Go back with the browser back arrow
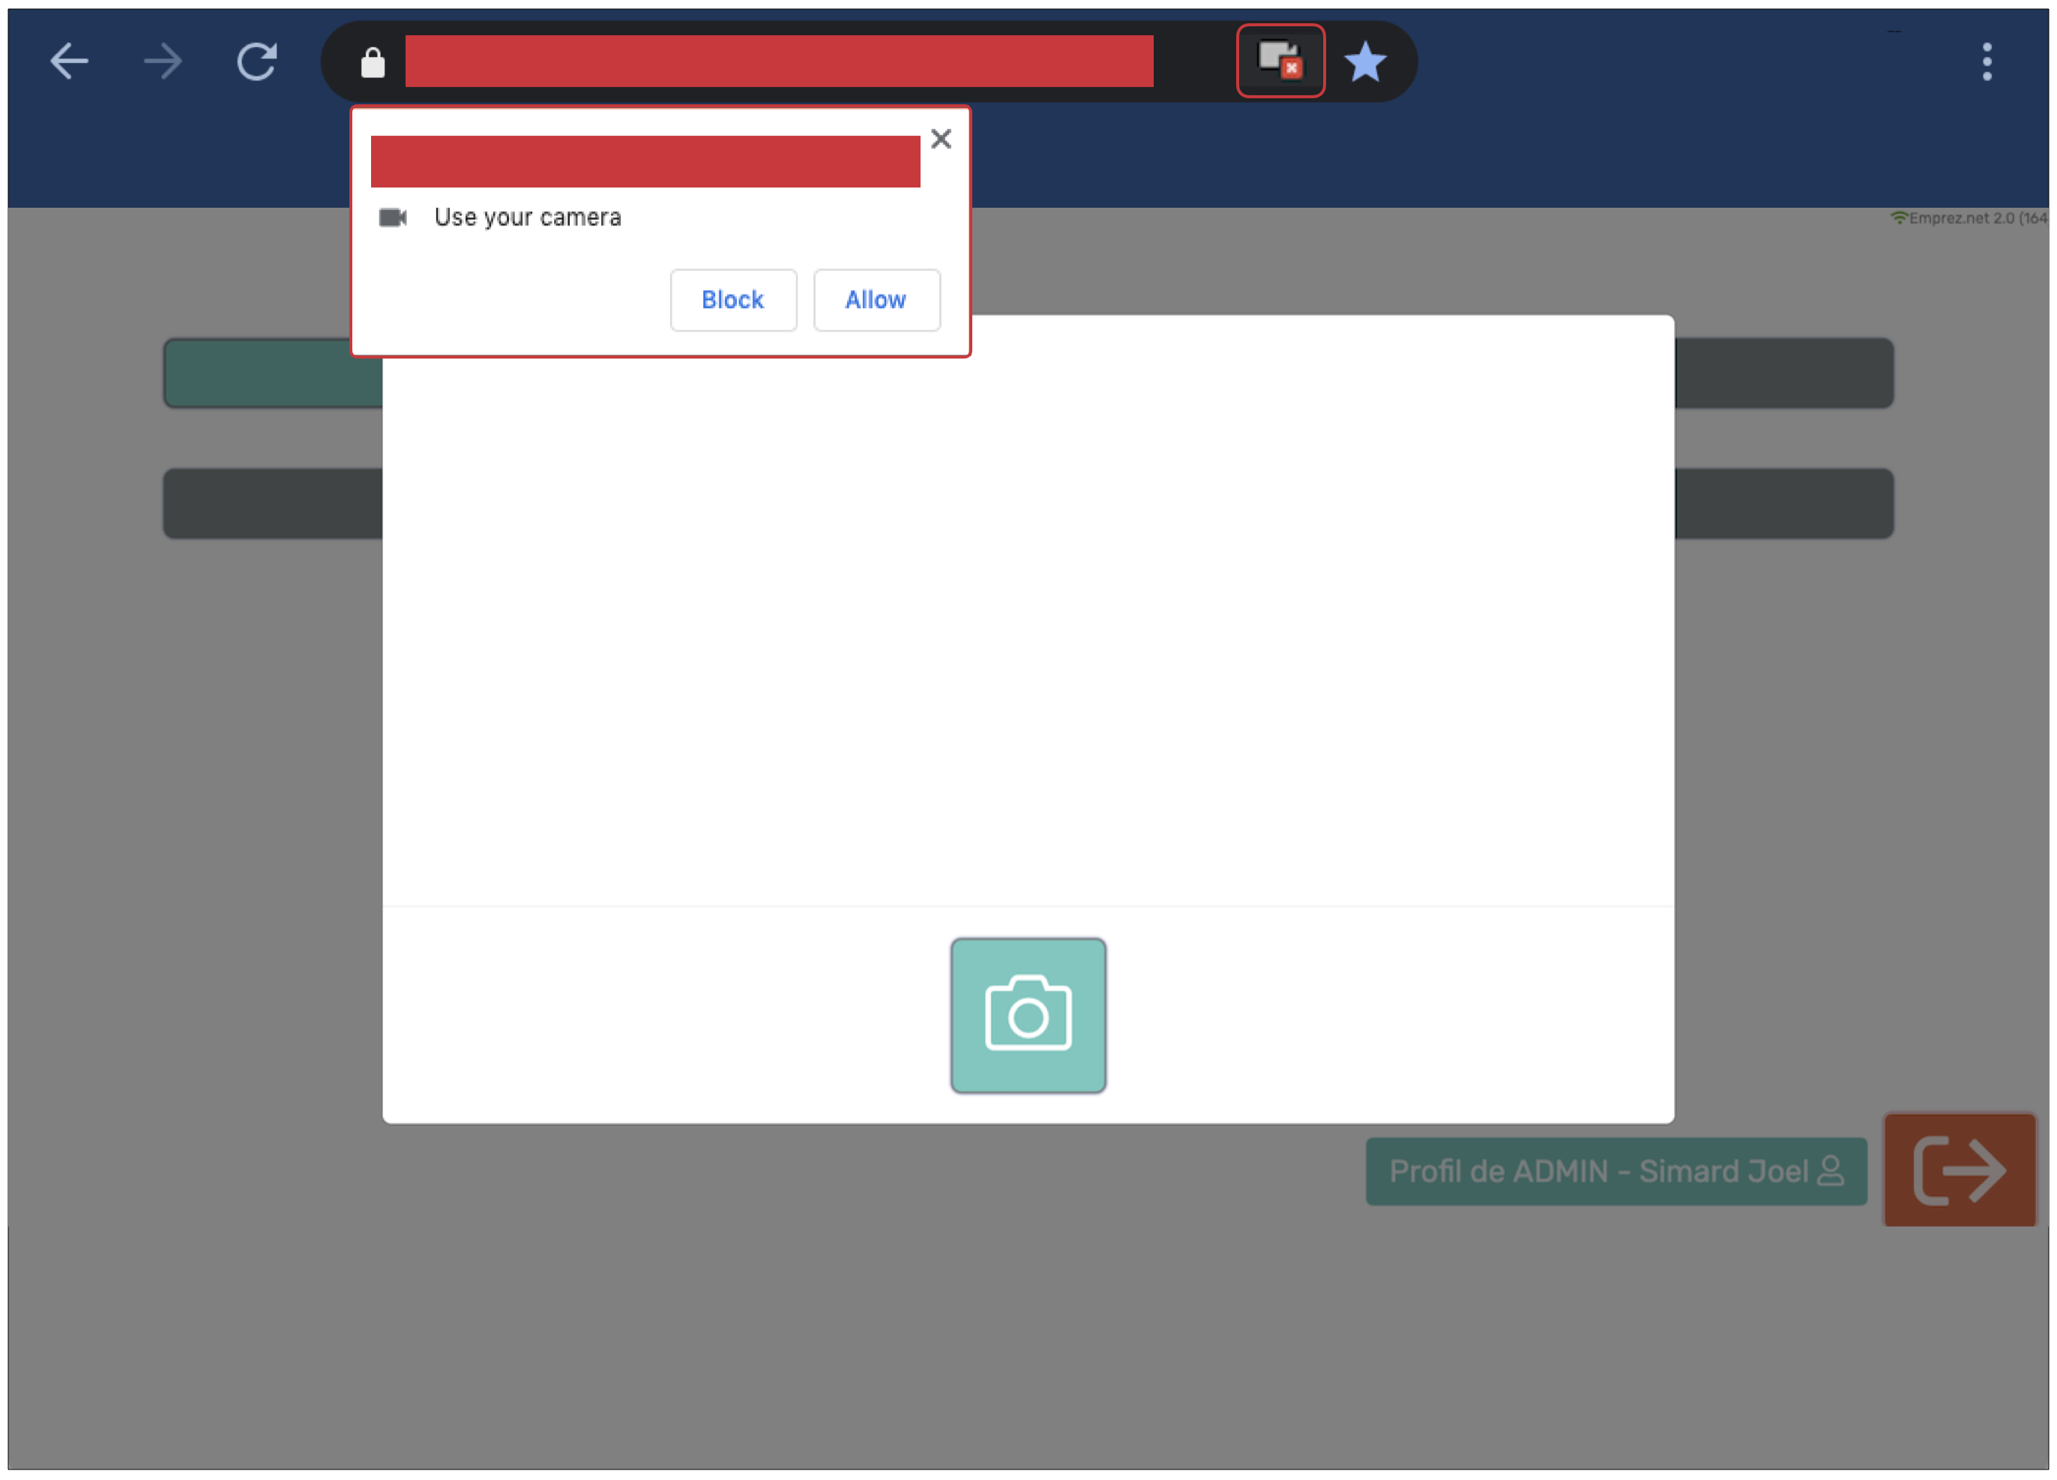2057x1480 pixels. click(x=69, y=61)
